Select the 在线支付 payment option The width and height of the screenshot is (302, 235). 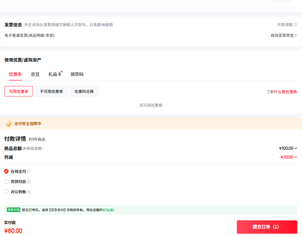point(6,171)
